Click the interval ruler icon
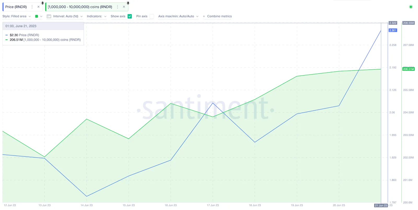The width and height of the screenshot is (418, 210). (49, 16)
